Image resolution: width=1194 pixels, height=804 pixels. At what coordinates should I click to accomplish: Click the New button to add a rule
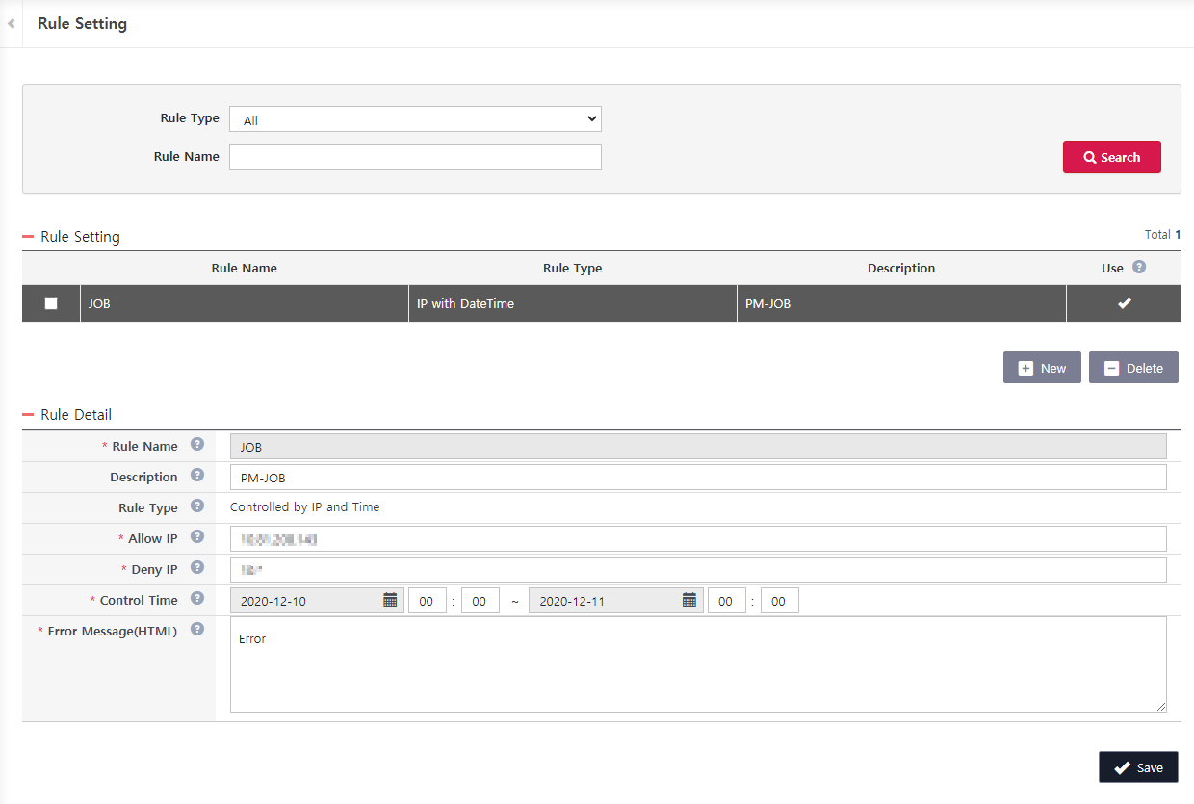pos(1041,367)
